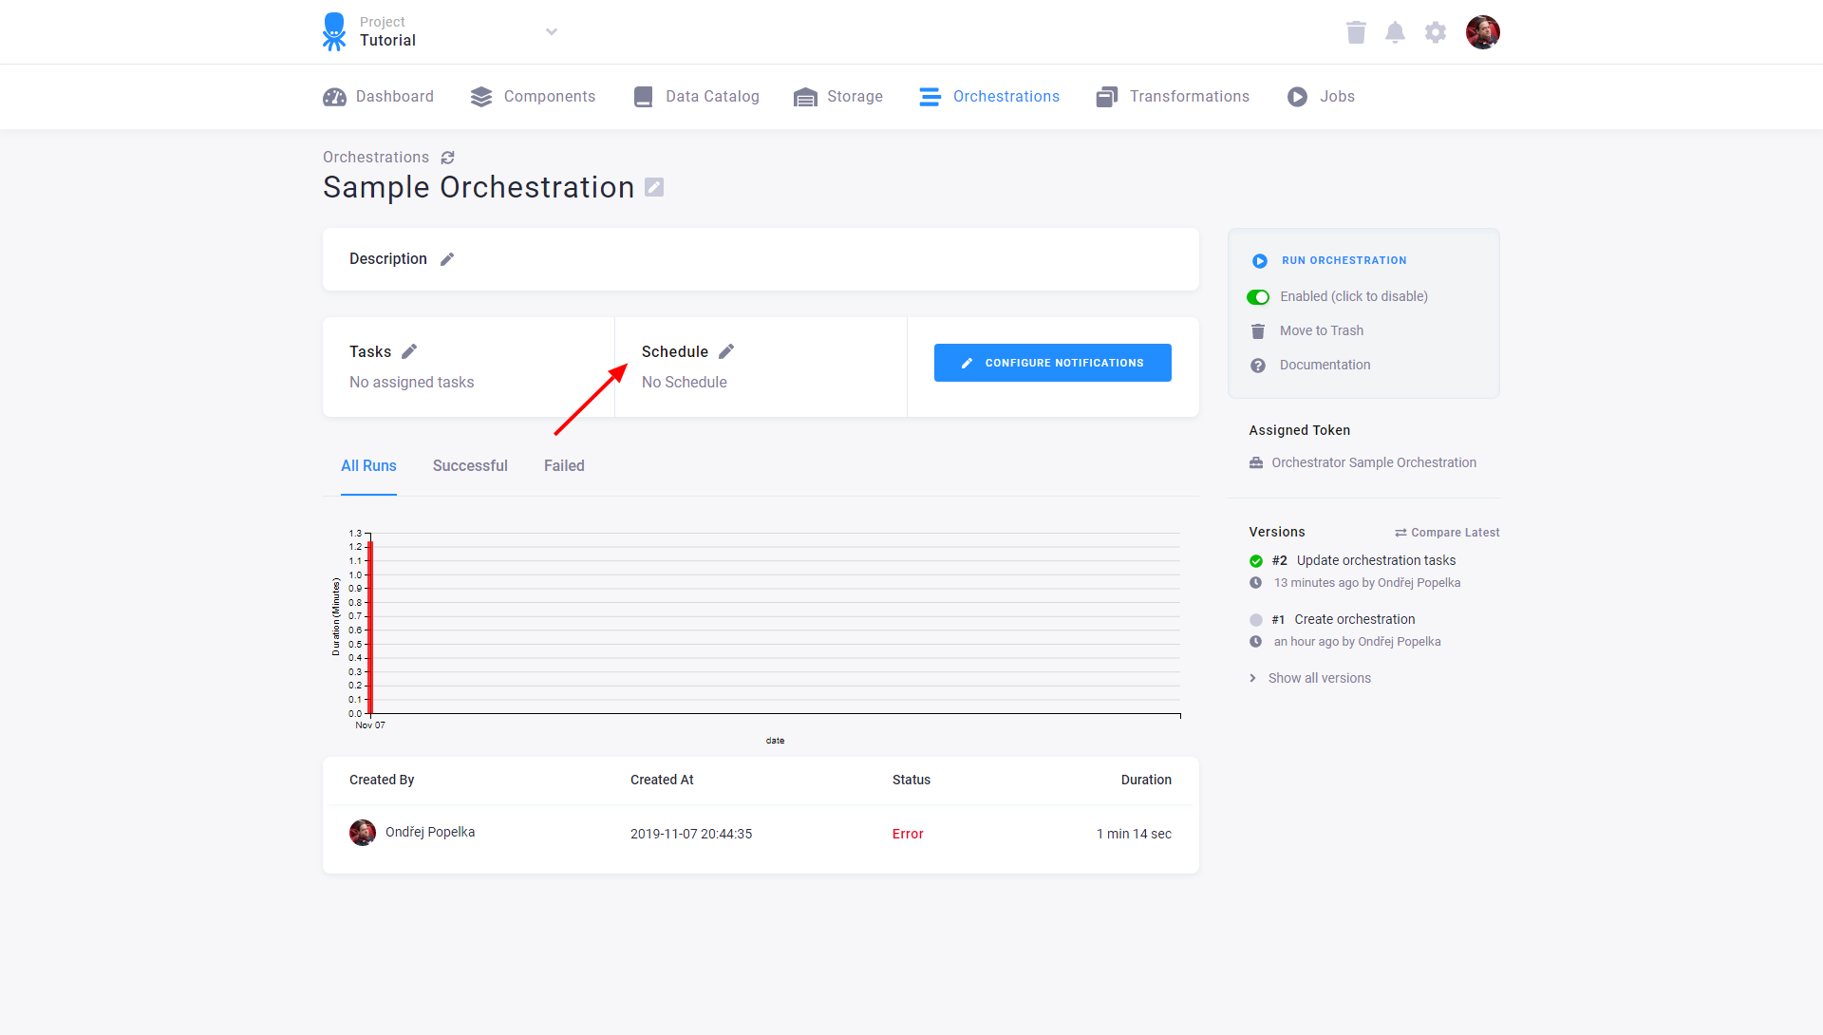Open the trash icon in the top bar
This screenshot has width=1823, height=1035.
click(1356, 31)
